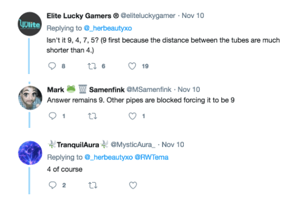
Task: Open Elite Lucky Gamers profile picture
Action: (30, 24)
